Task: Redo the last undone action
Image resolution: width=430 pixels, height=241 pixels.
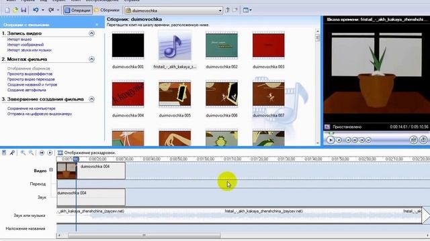Action: [x=51, y=10]
